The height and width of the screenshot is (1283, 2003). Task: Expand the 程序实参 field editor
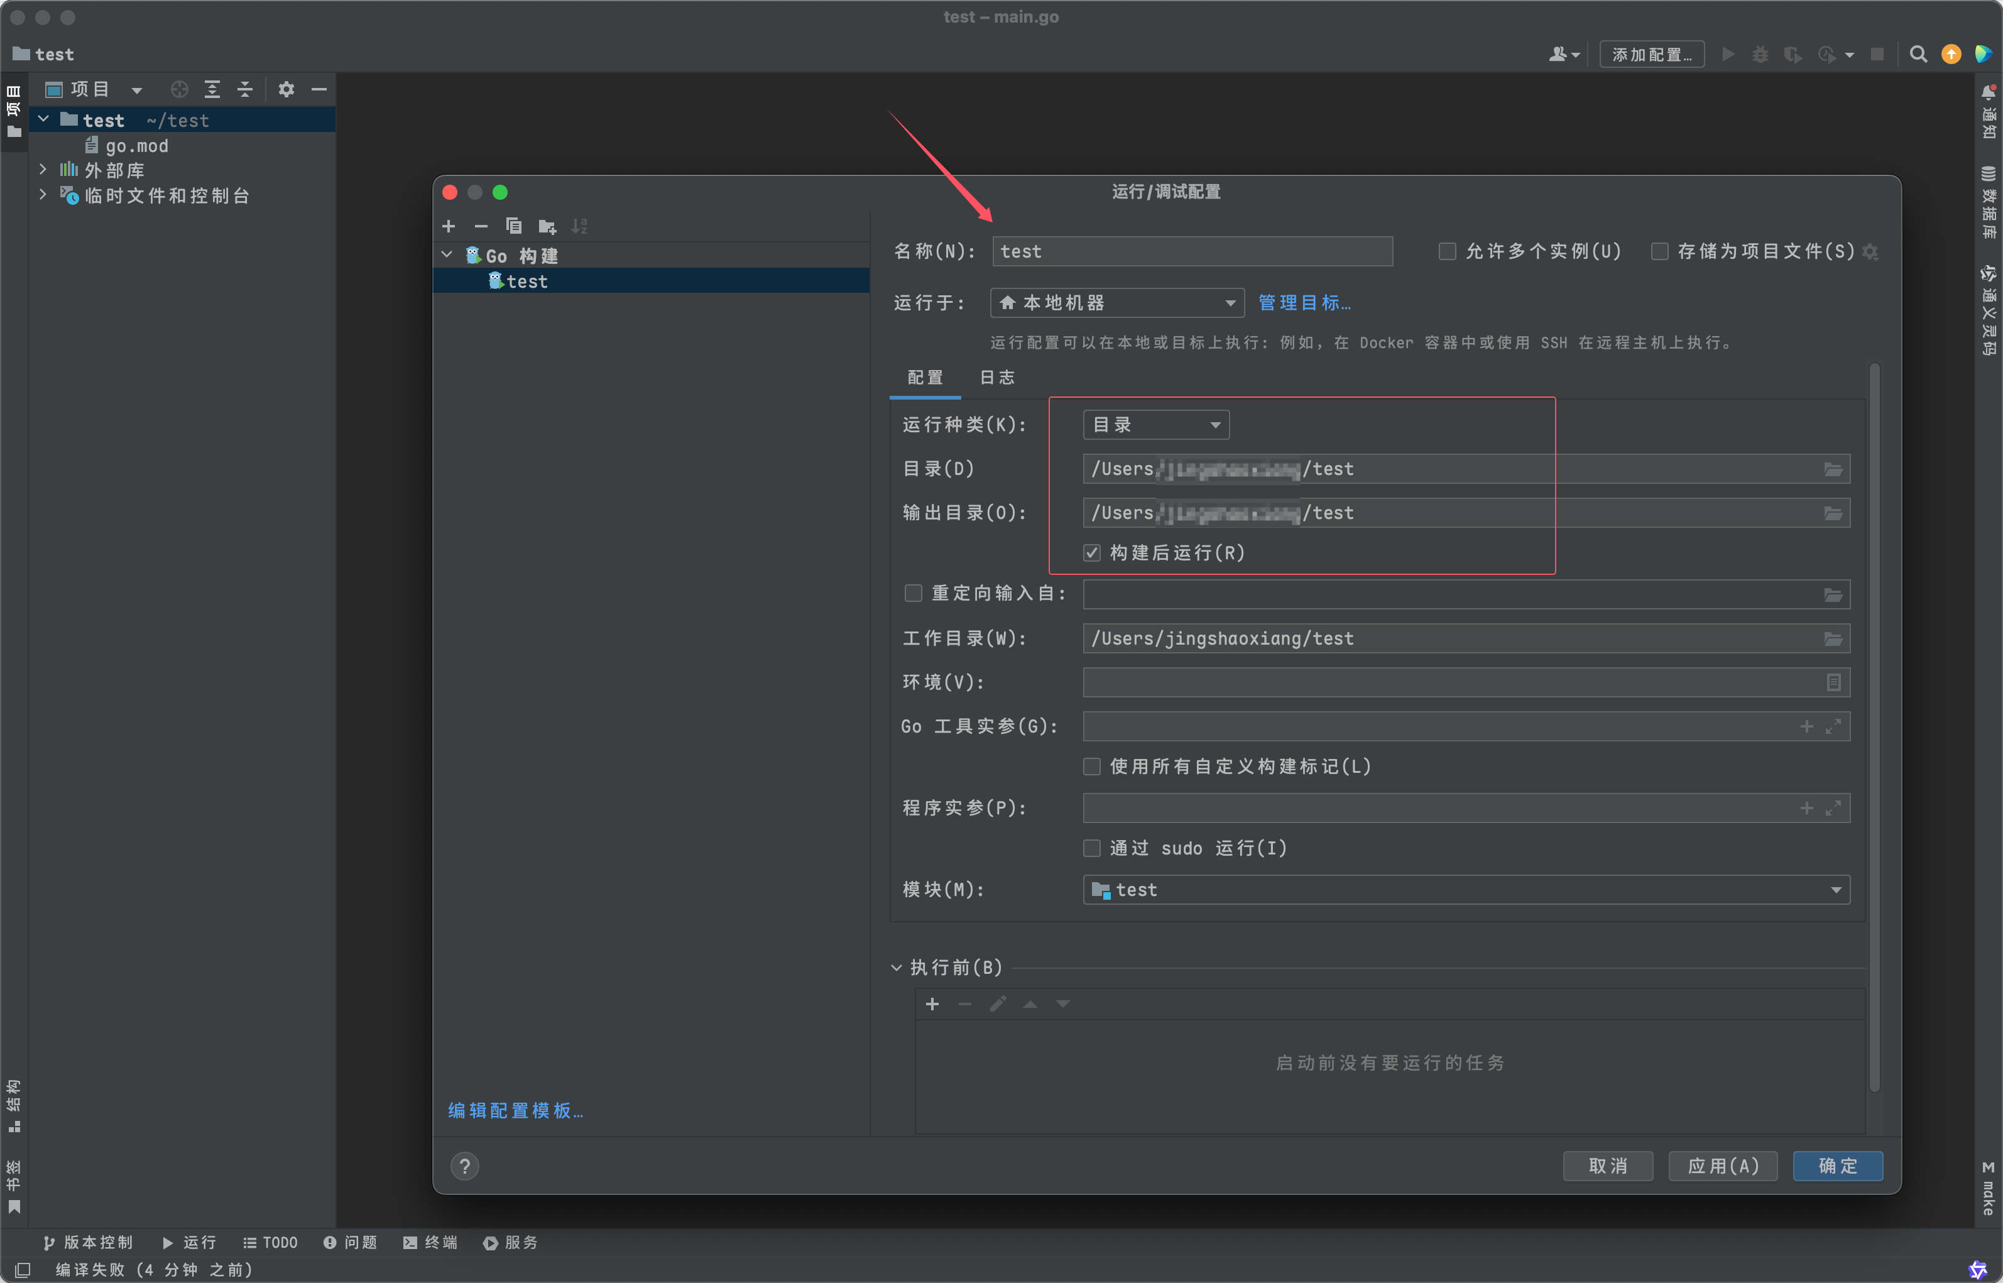(x=1833, y=808)
